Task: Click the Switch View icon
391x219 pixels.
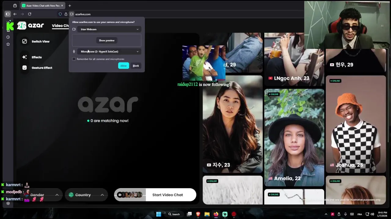Action: (x=24, y=41)
